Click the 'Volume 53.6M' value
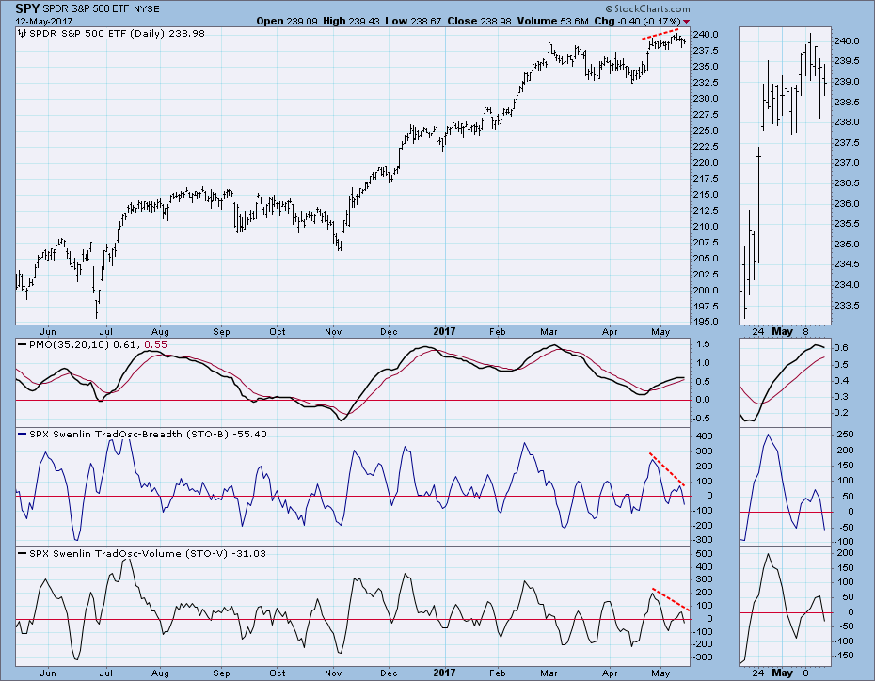 (x=552, y=22)
